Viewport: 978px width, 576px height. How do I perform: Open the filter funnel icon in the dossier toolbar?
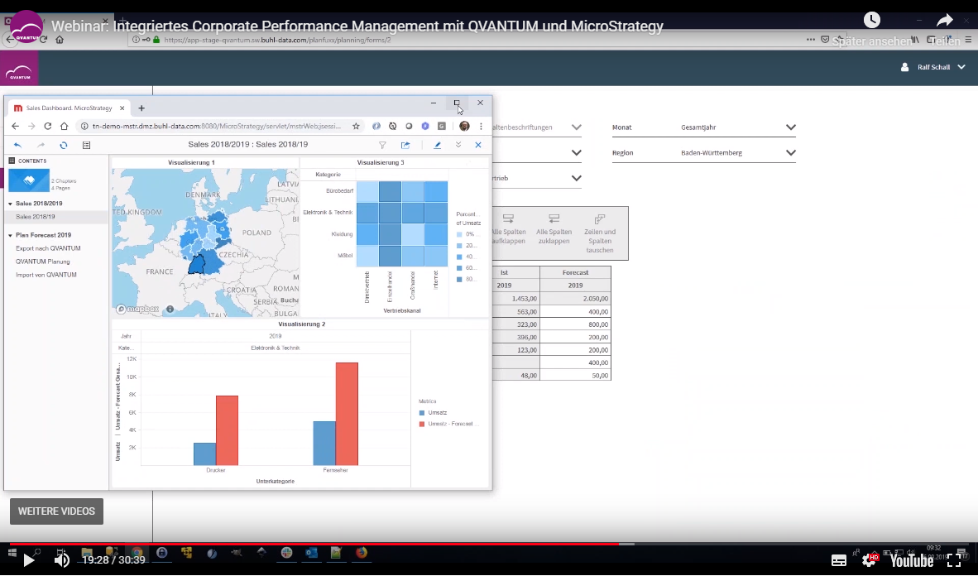click(382, 145)
